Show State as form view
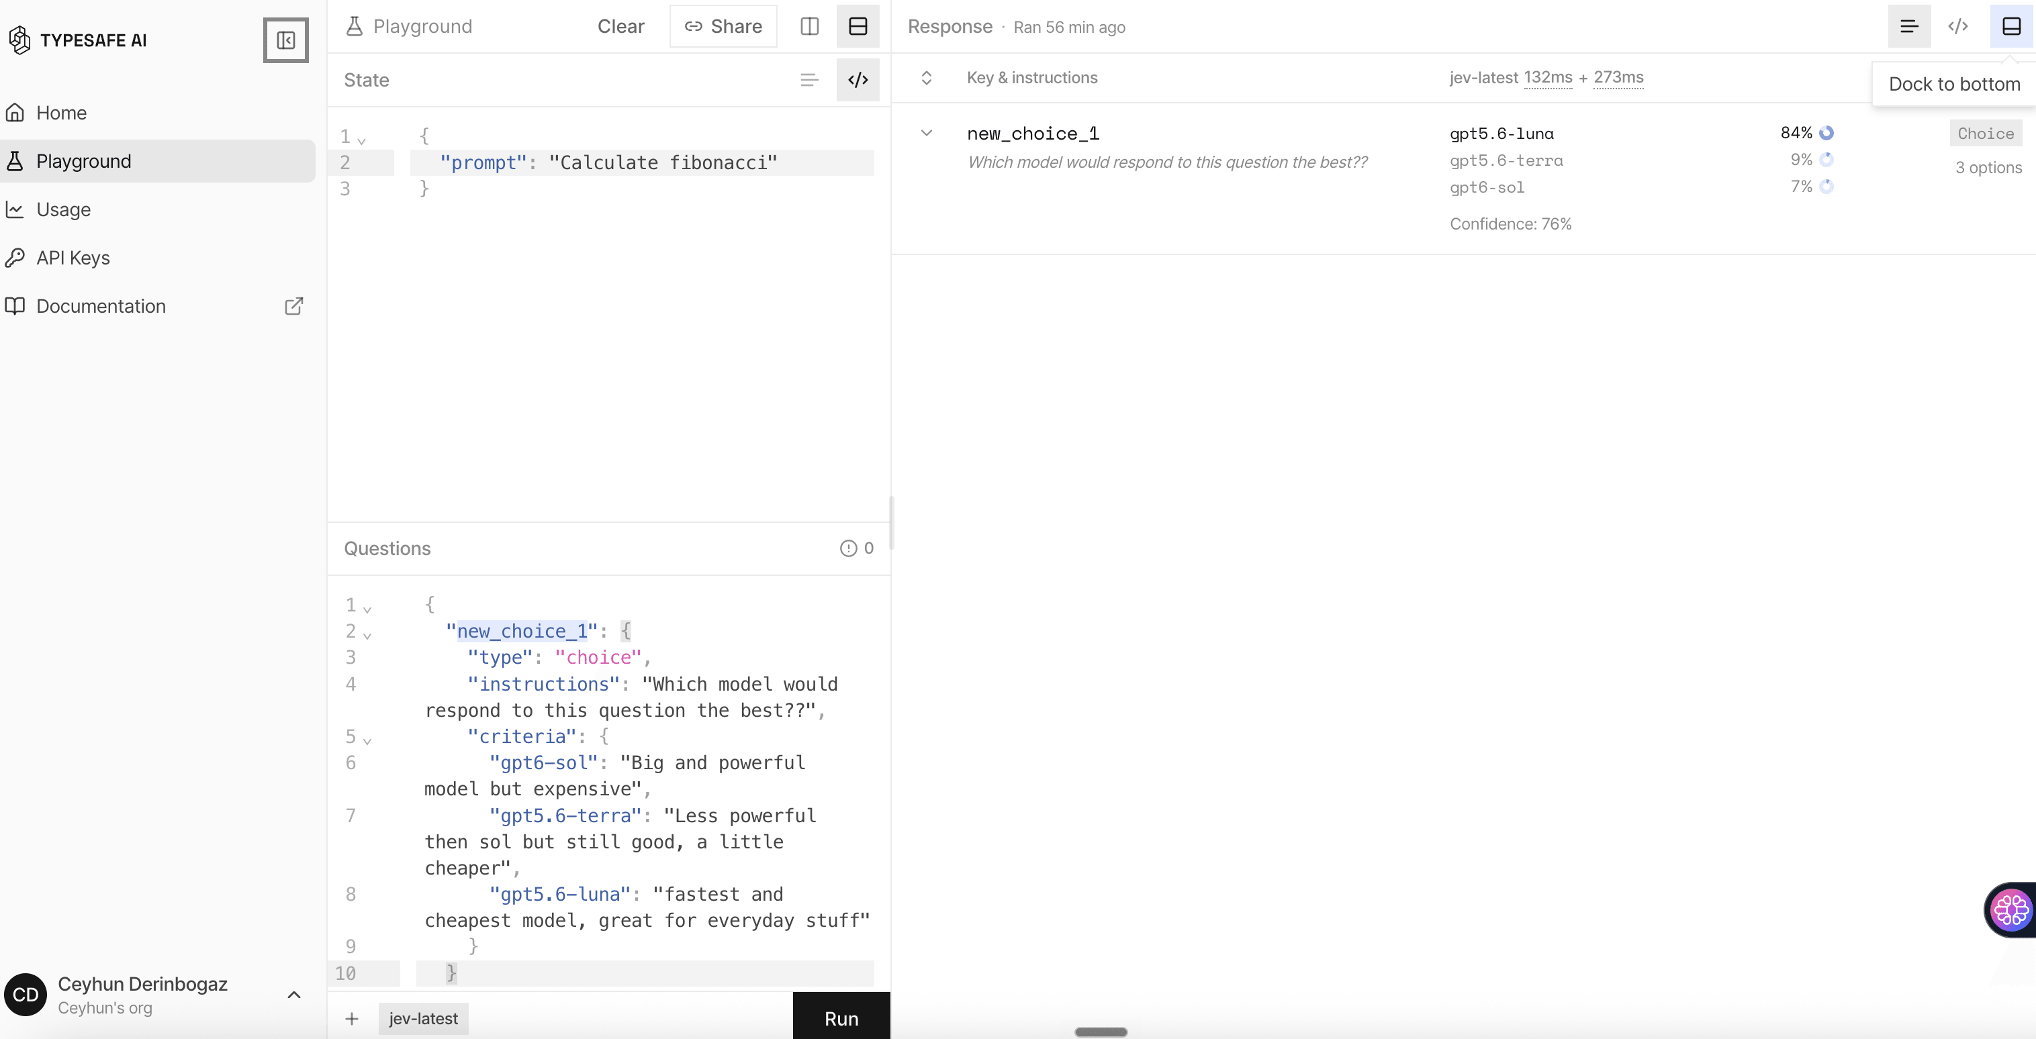Viewport: 2036px width, 1039px height. pyautogui.click(x=809, y=80)
